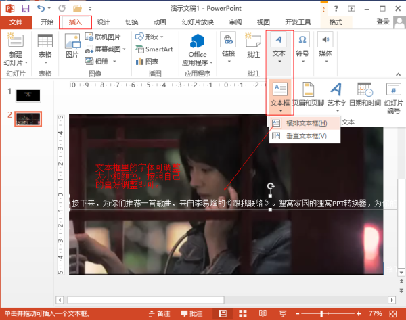The image size is (406, 320).
Task: Open ribbon display options icon
Action: (351, 9)
